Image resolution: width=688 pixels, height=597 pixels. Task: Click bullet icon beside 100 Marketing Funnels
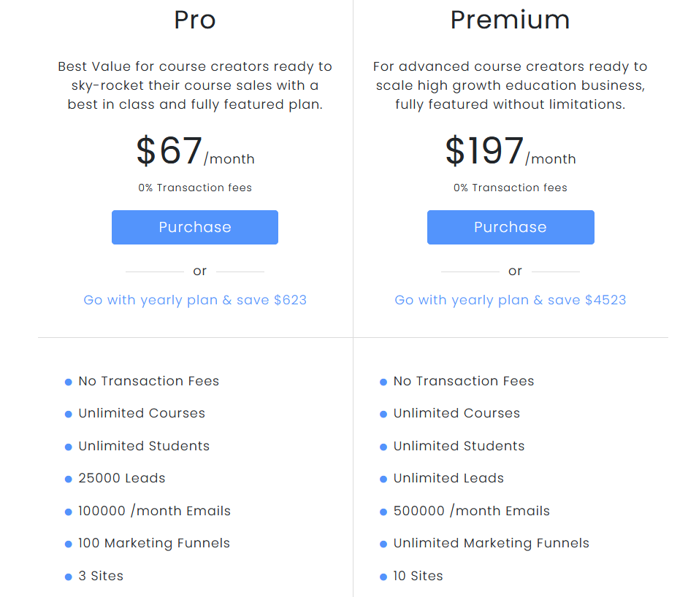pos(69,544)
